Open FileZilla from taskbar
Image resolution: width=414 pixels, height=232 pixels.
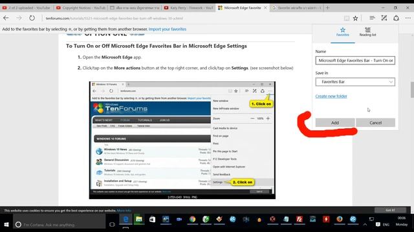[x=299, y=219]
